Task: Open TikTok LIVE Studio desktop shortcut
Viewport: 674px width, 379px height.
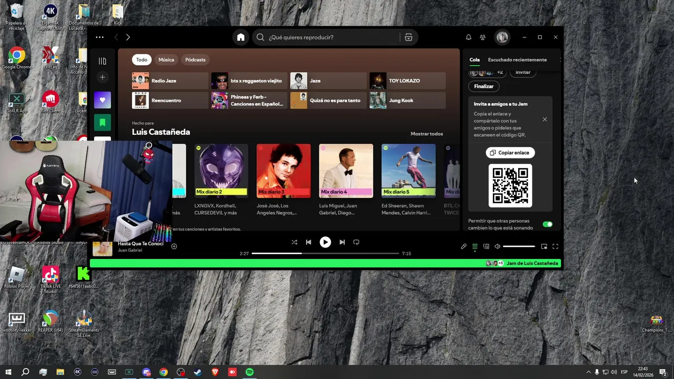Action: [x=50, y=280]
